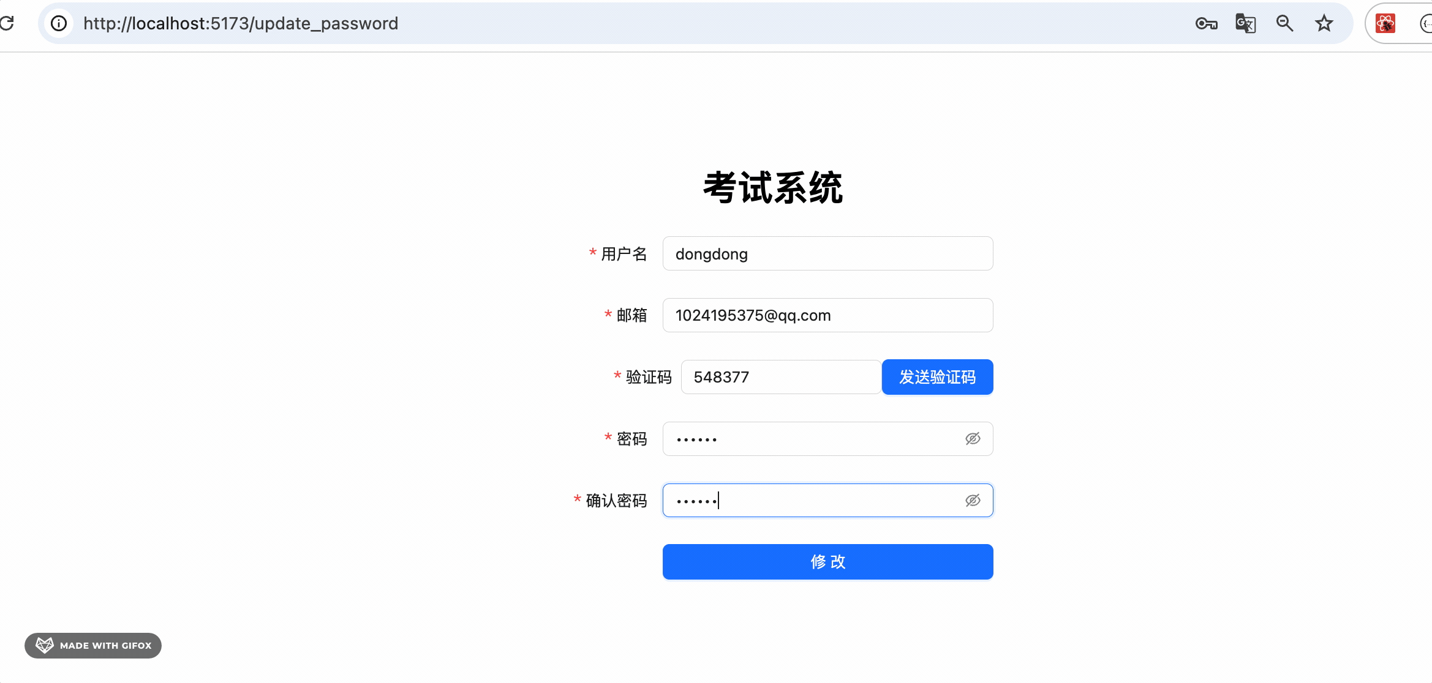Reload the current page
The width and height of the screenshot is (1432, 683).
tap(7, 23)
